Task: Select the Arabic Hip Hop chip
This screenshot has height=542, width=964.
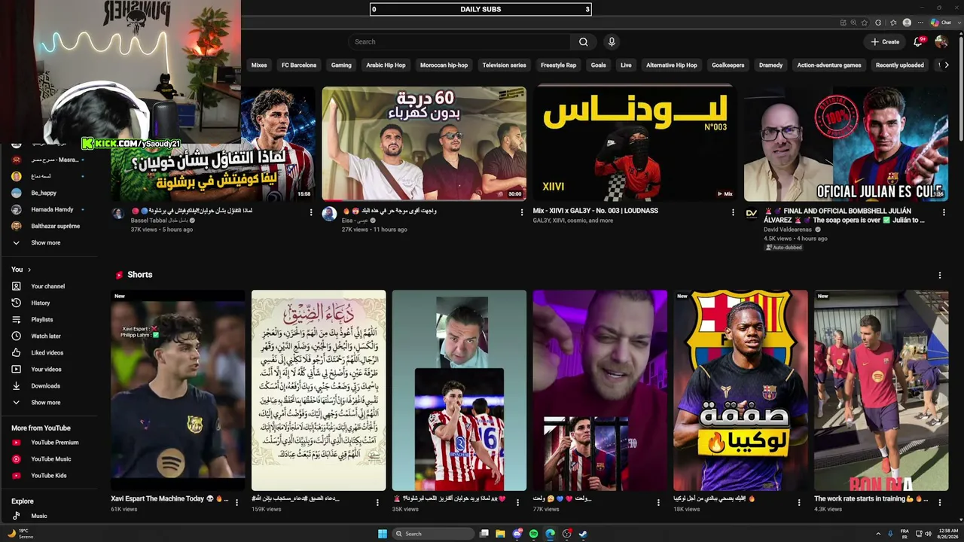Action: click(386, 65)
